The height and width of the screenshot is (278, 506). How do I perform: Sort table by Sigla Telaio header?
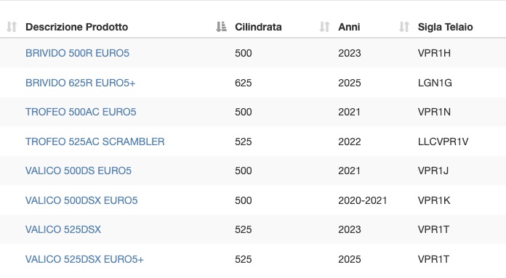(446, 27)
